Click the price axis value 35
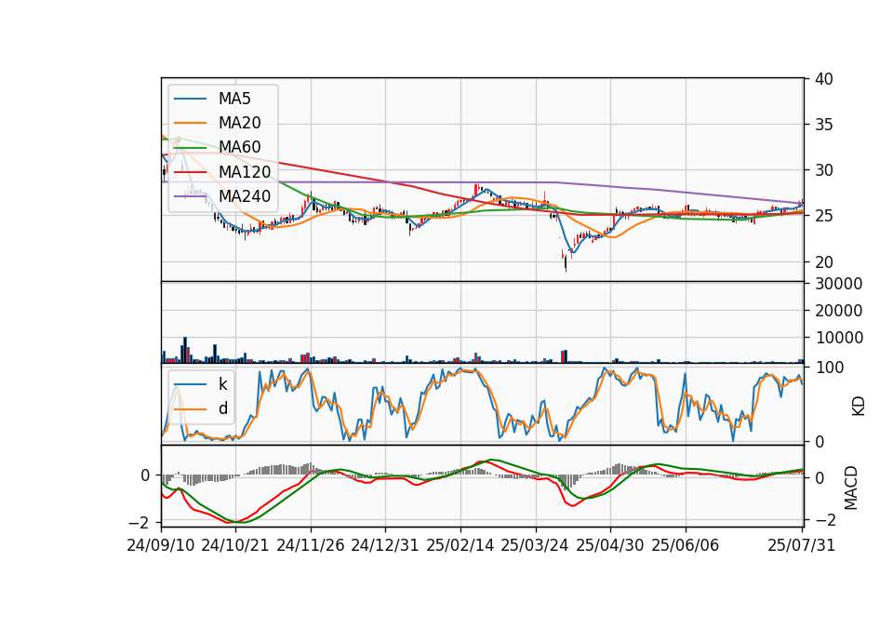893x642 pixels. pos(823,124)
